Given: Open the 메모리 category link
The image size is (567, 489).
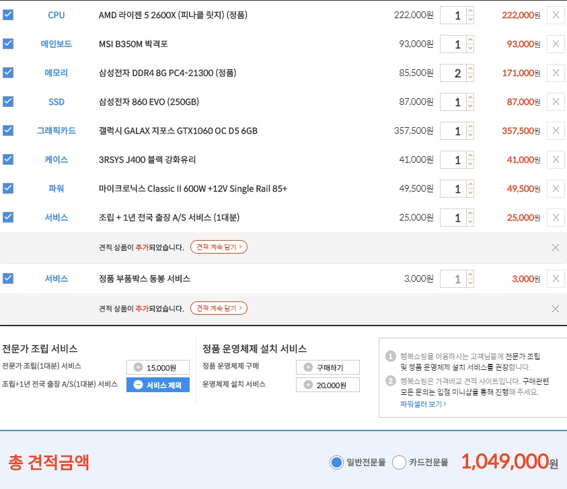Looking at the screenshot, I should (x=56, y=73).
